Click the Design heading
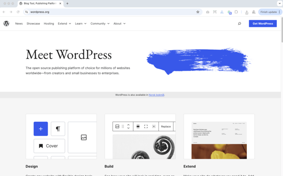The width and height of the screenshot is (283, 176). click(x=32, y=166)
